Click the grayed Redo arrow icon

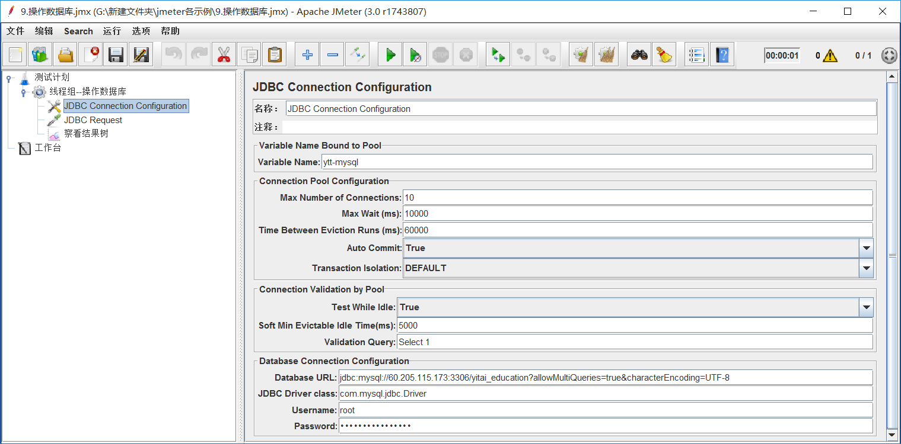(199, 55)
